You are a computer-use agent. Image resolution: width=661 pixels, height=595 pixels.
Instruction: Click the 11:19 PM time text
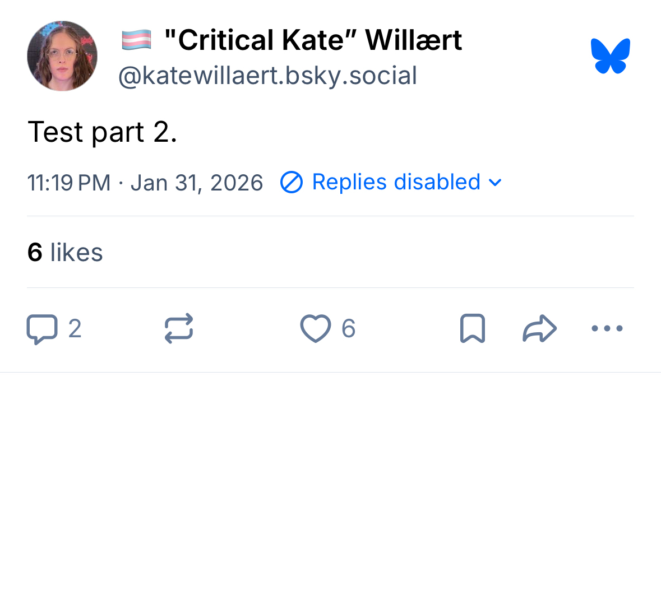pos(69,183)
